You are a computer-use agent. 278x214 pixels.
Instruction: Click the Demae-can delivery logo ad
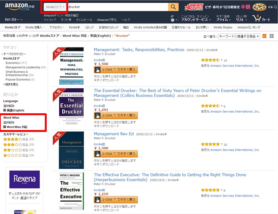click(x=194, y=7)
